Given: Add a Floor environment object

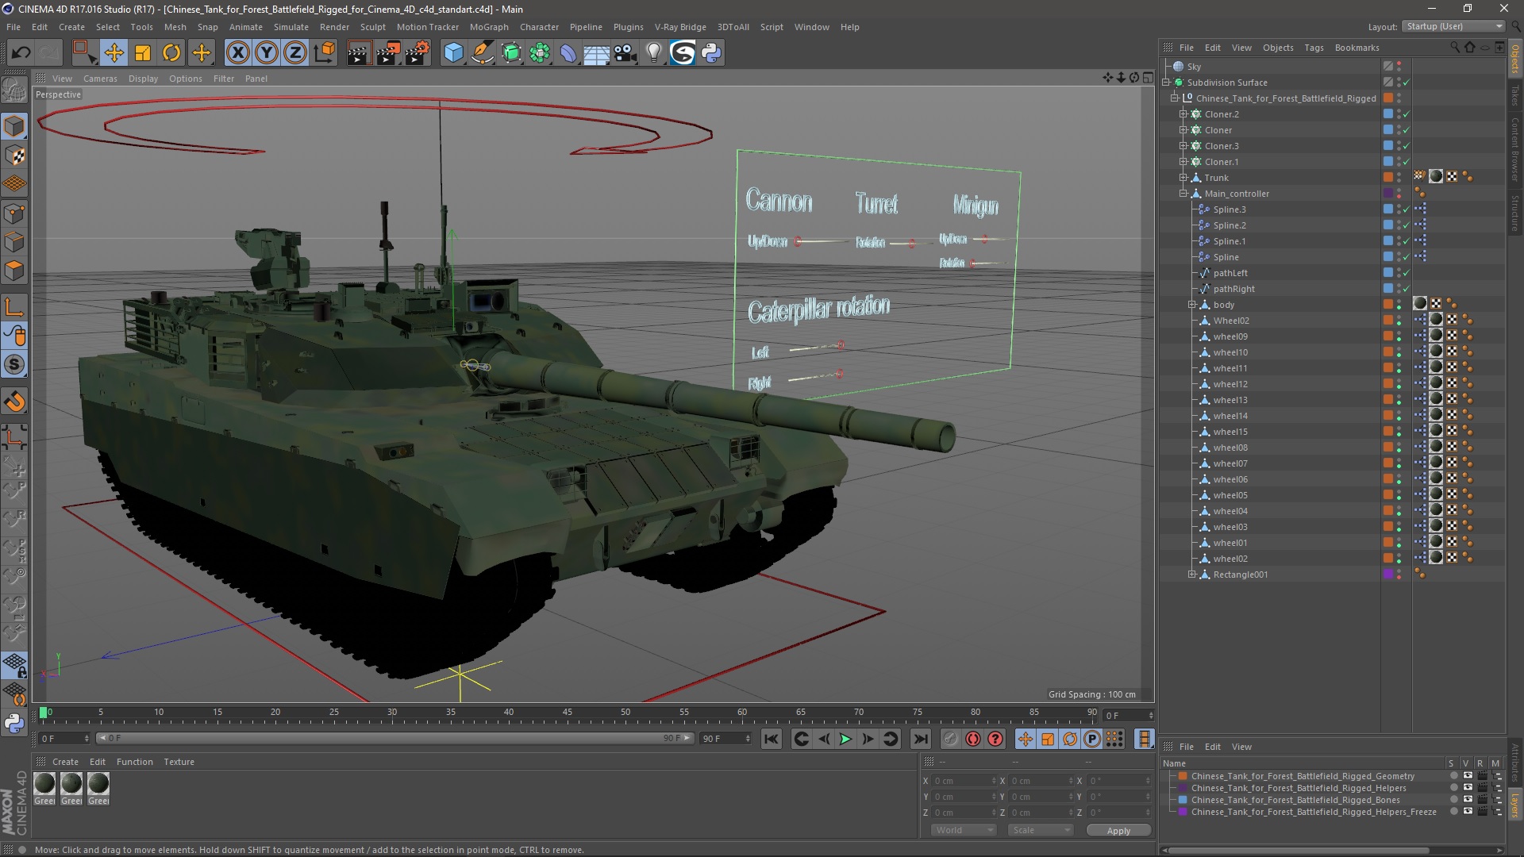Looking at the screenshot, I should 597,53.
